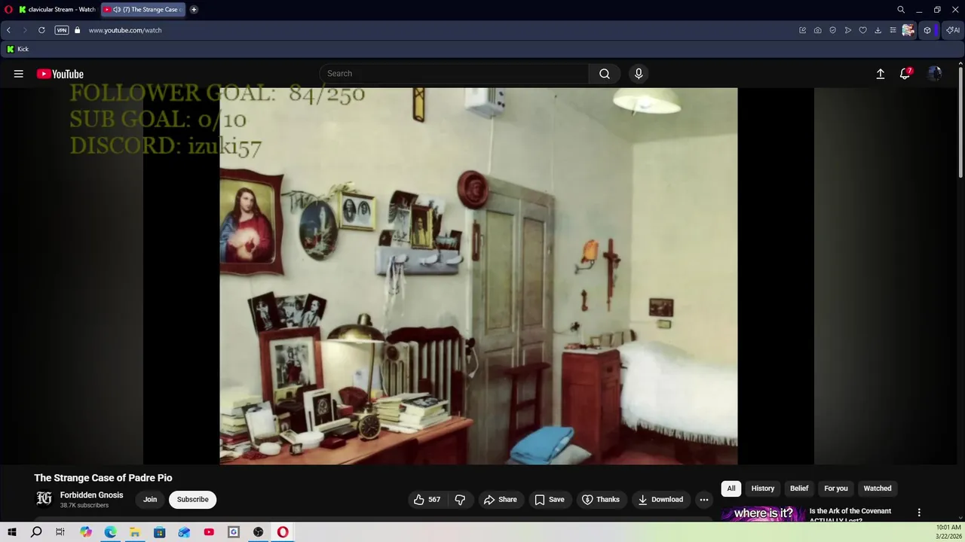Click the address bar URL
965x542 pixels.
125,30
